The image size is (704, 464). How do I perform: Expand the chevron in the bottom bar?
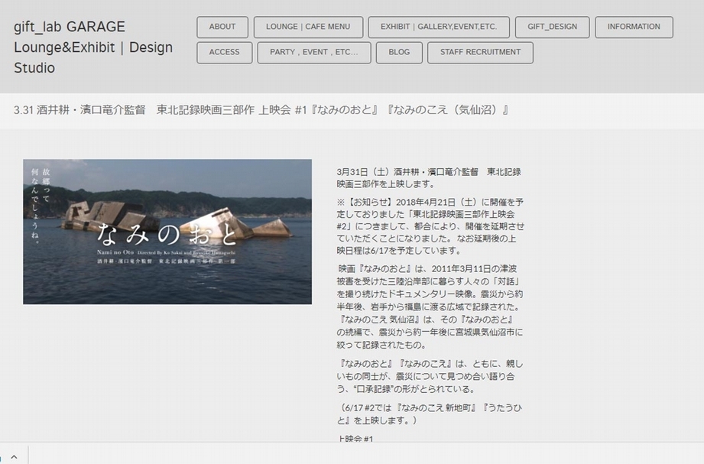point(14,457)
